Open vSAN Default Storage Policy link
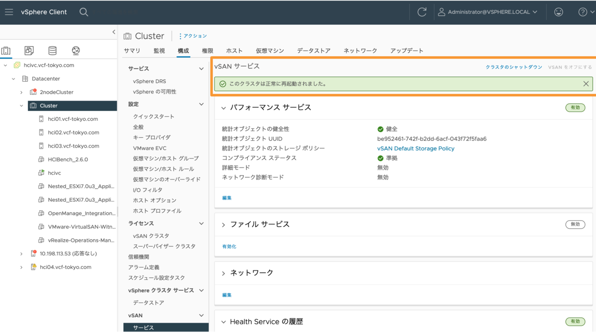596x332 pixels. (x=416, y=149)
